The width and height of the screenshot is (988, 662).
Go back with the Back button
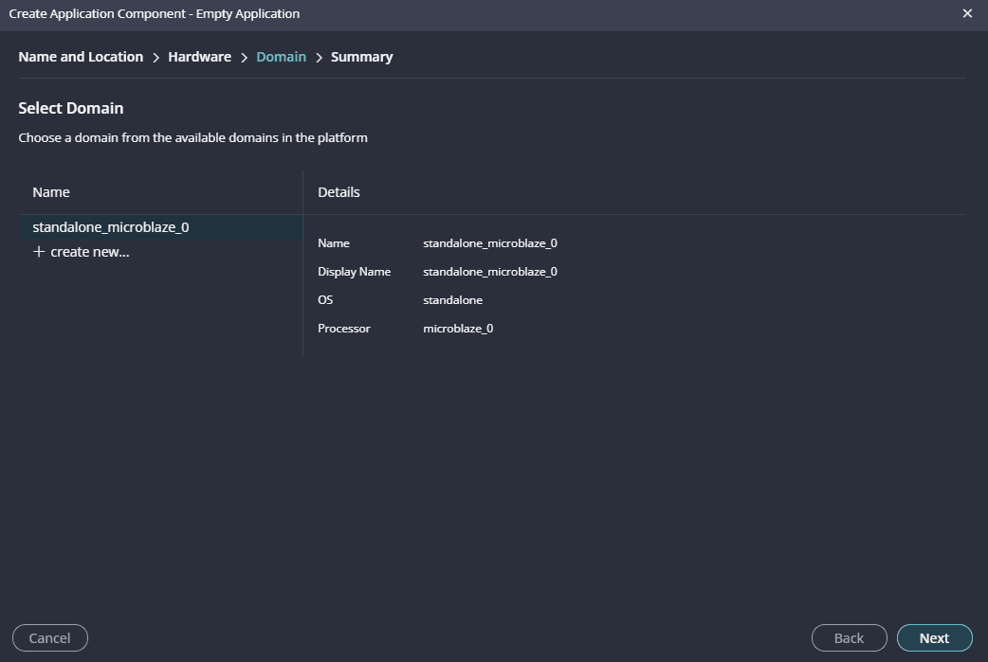tap(849, 638)
